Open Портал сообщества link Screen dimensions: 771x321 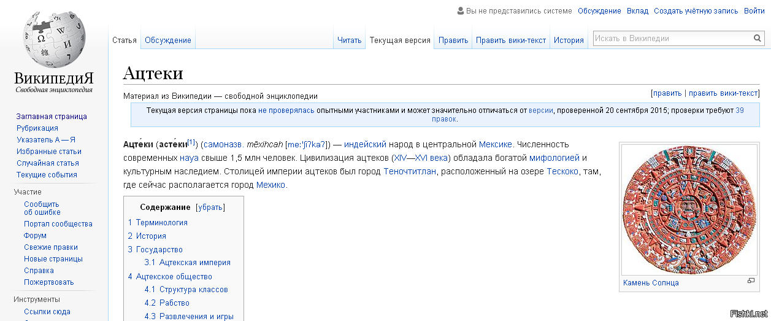point(58,224)
